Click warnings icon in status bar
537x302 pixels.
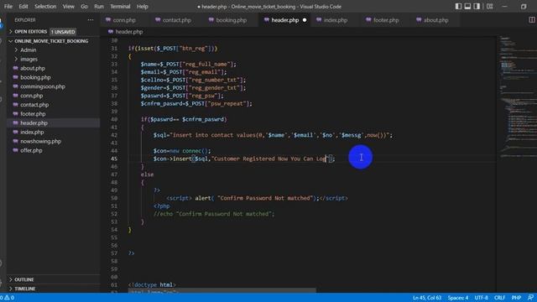click(7, 298)
